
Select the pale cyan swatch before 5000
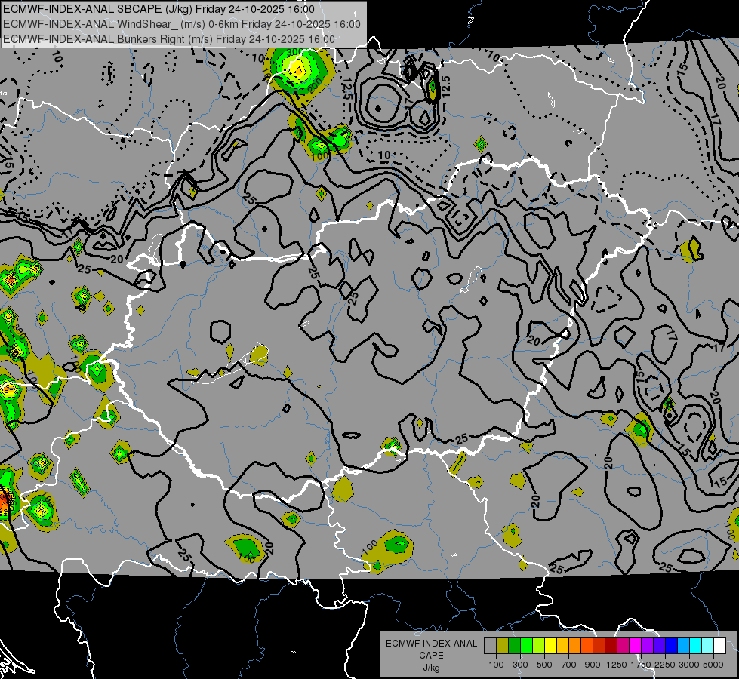(708, 646)
